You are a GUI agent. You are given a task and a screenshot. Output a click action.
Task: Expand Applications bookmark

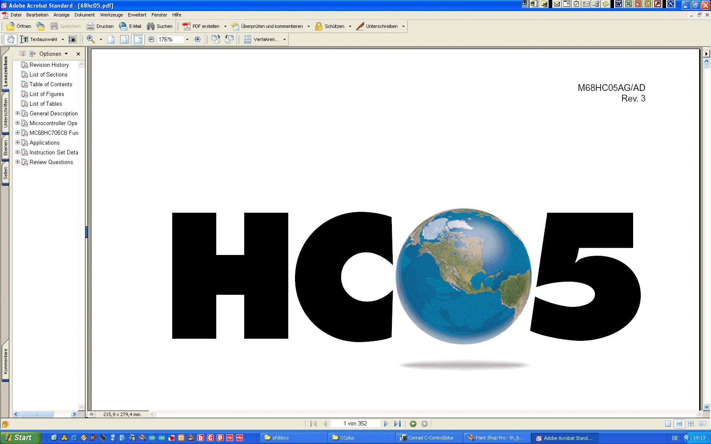pyautogui.click(x=17, y=143)
